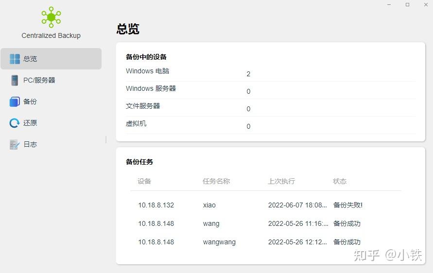Click the 备份中的设备 section heading
This screenshot has width=433, height=273.
point(146,57)
